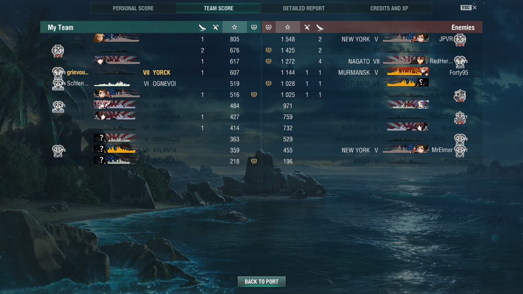This screenshot has width=523, height=294.
Task: Sort Enemies by star XP column
Action: click(288, 27)
